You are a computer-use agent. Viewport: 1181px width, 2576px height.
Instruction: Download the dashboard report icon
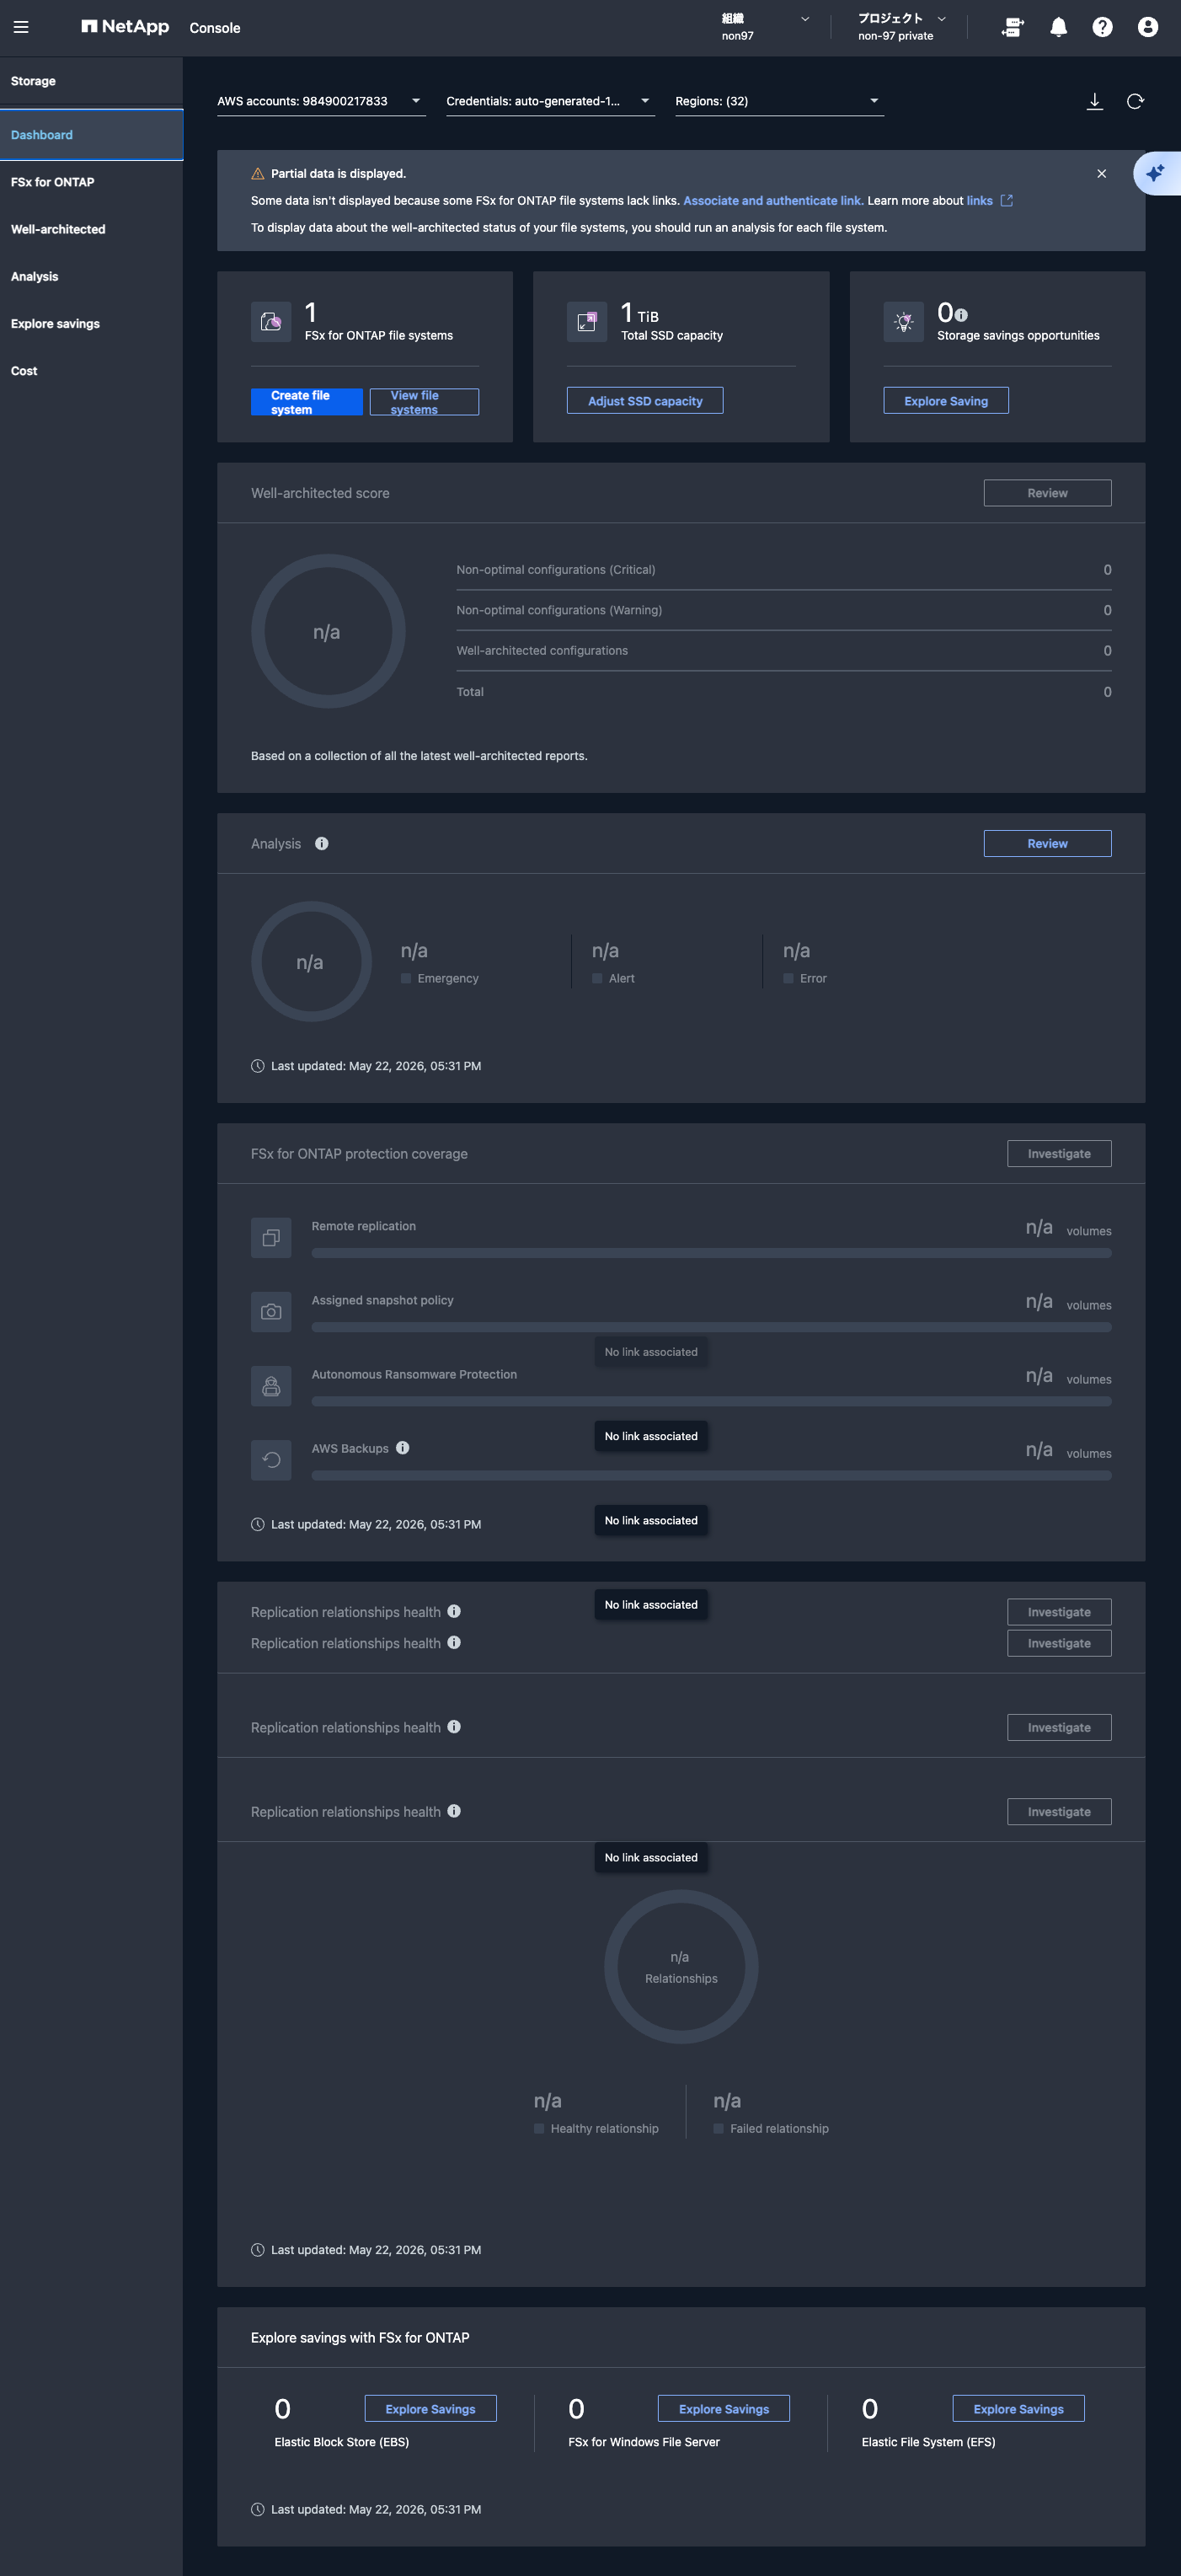pos(1094,101)
